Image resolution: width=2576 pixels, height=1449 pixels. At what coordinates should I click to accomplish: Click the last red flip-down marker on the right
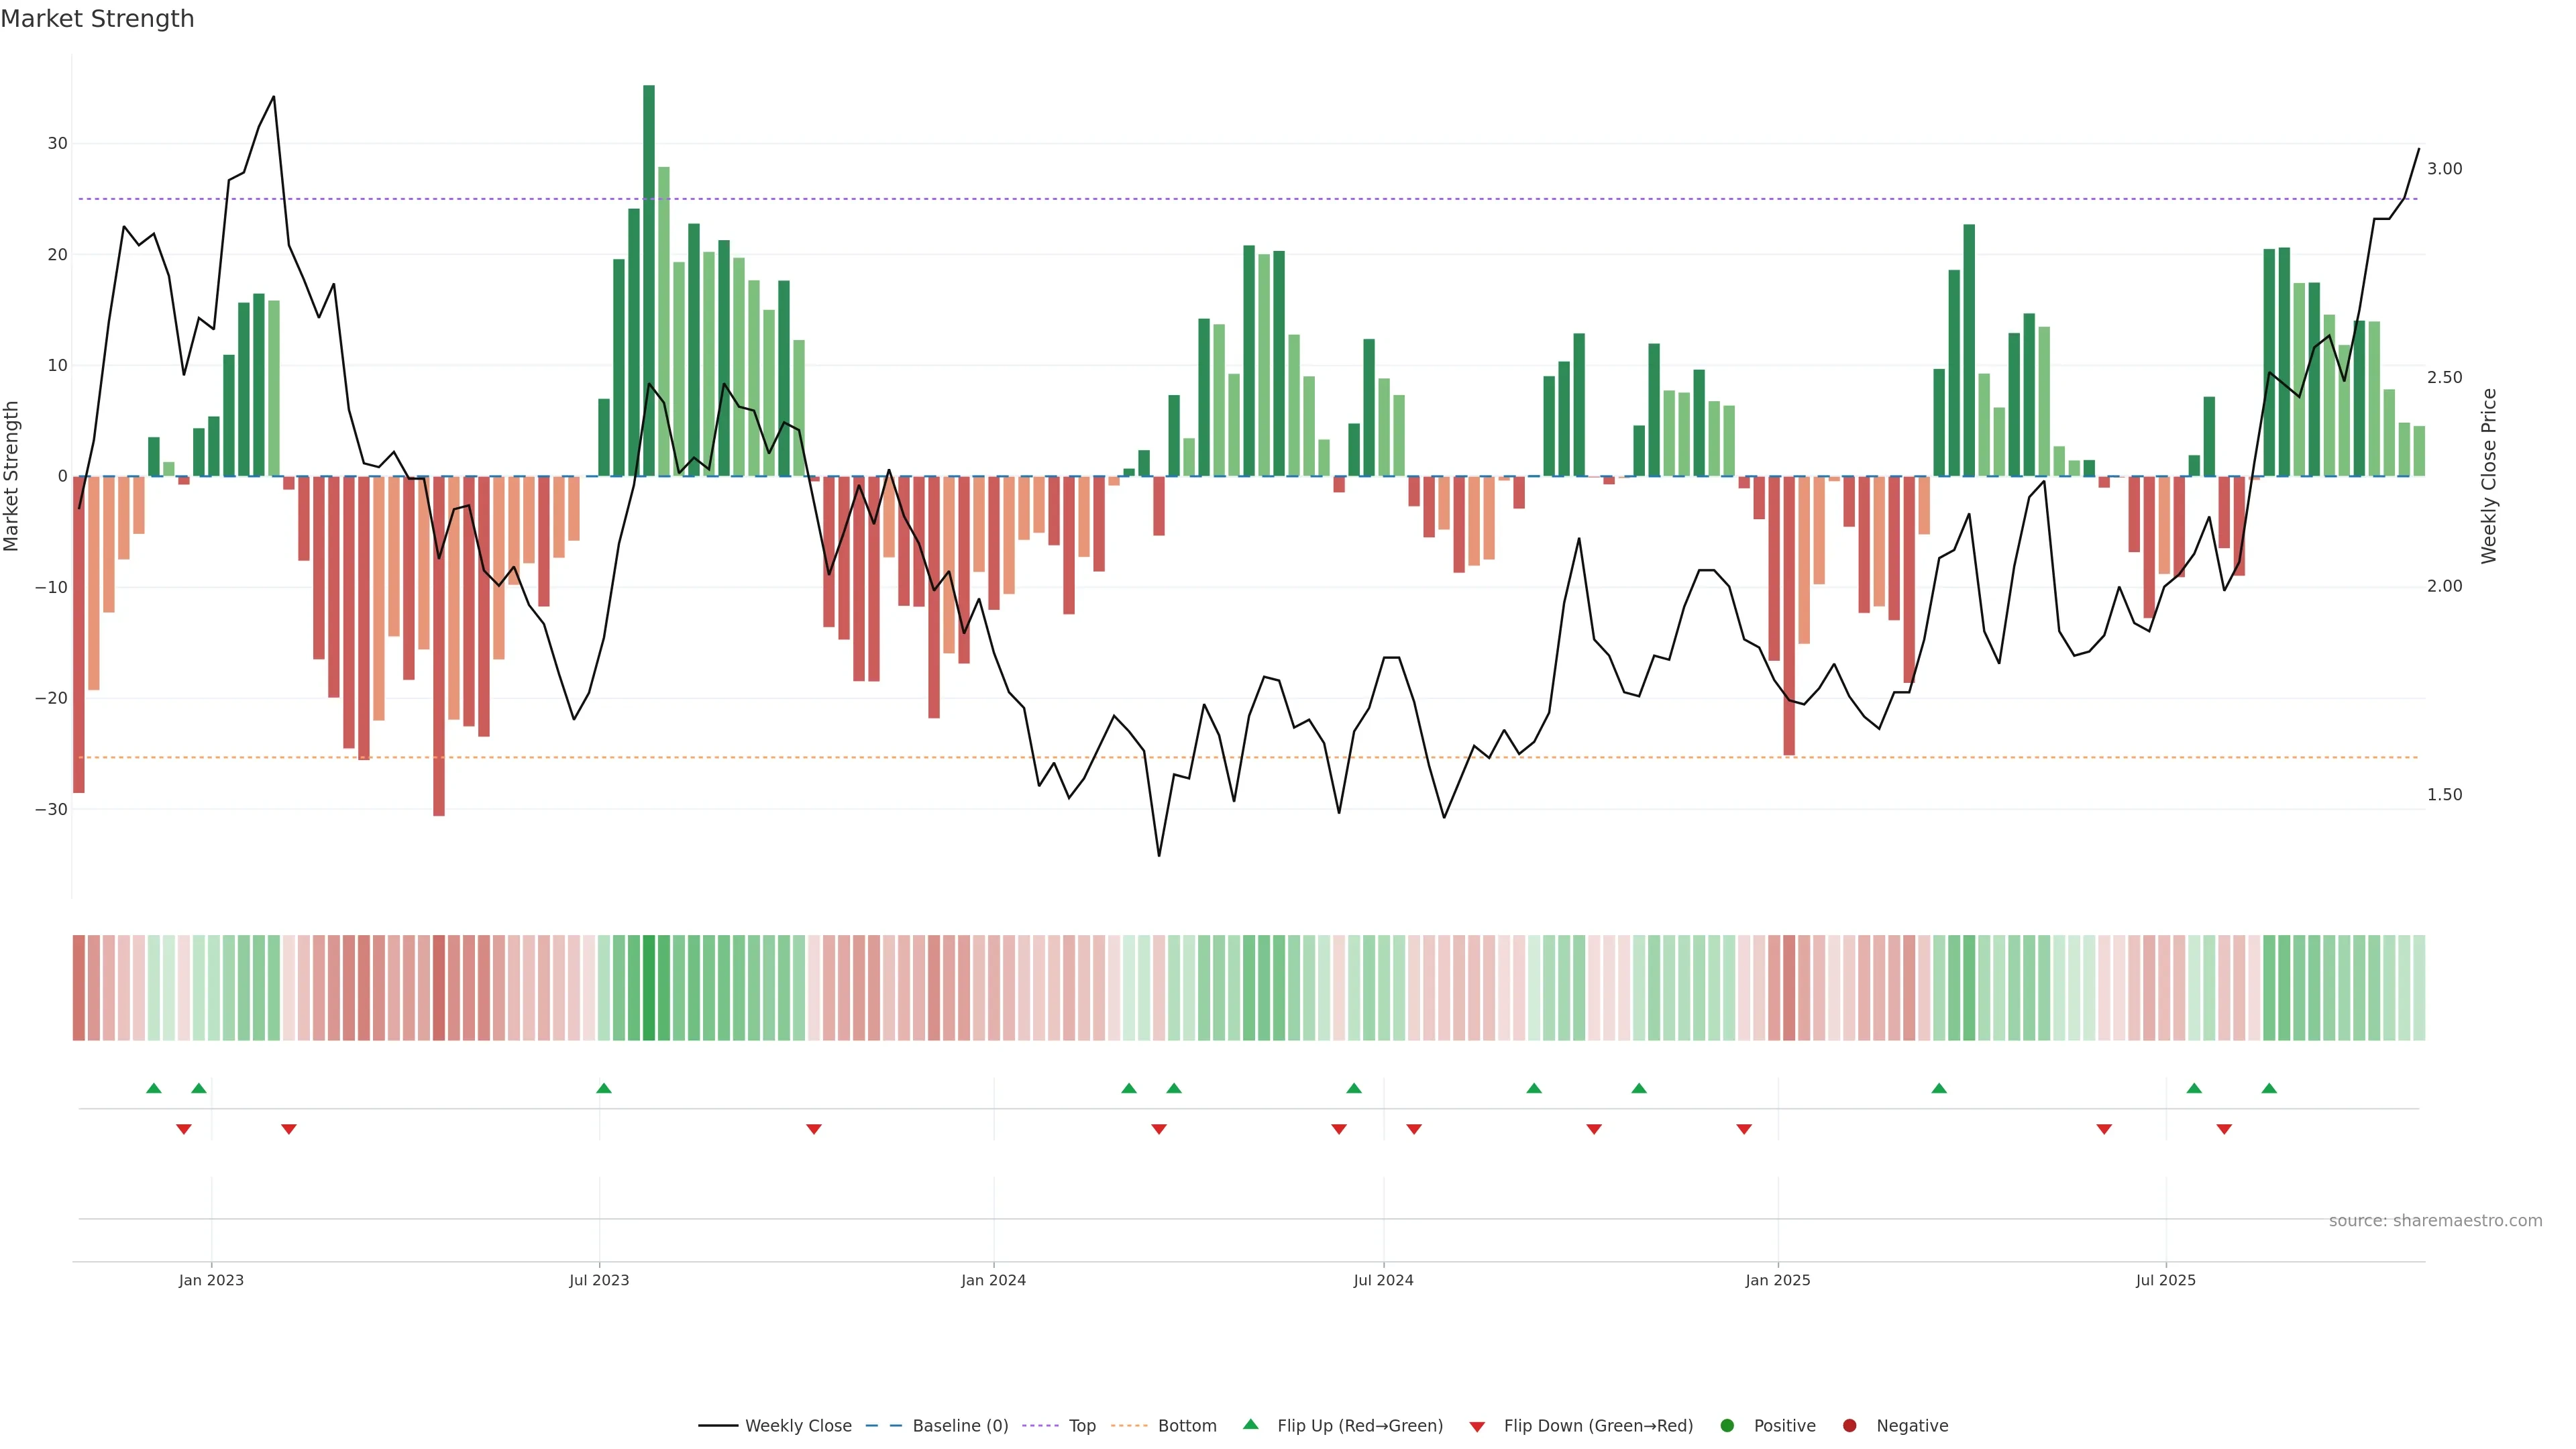(2224, 1129)
